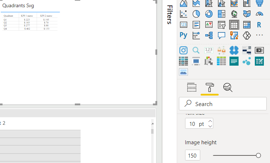Viewport: 270px width, 163px height.
Task: Select the dark table-with-search custom visual
Action: pos(247,50)
